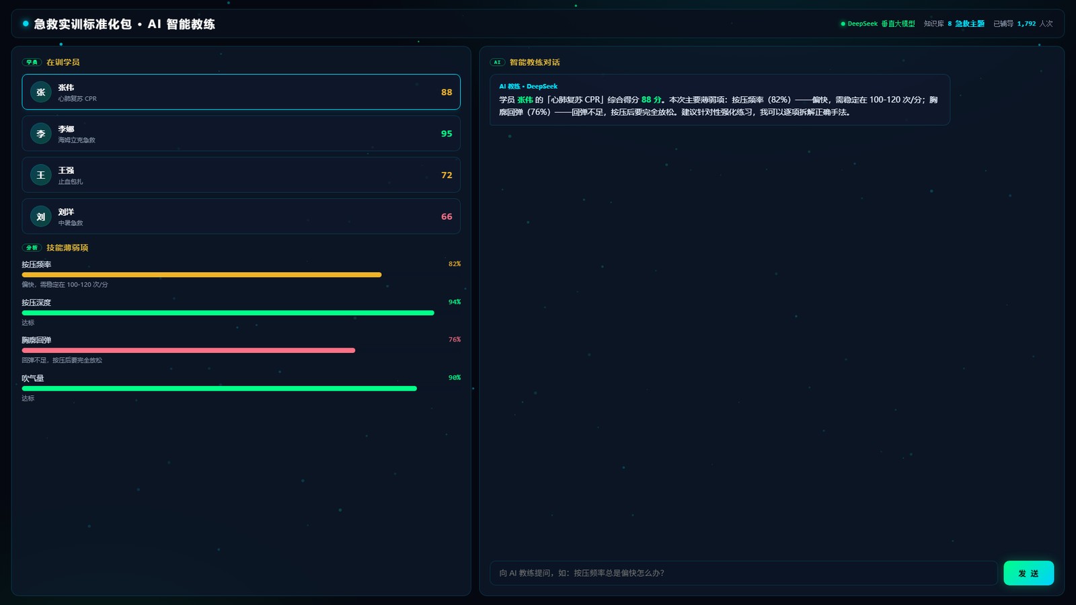Viewport: 1076px width, 605px height.
Task: Click the 76% value beside 胸廓回弹
Action: click(455, 339)
